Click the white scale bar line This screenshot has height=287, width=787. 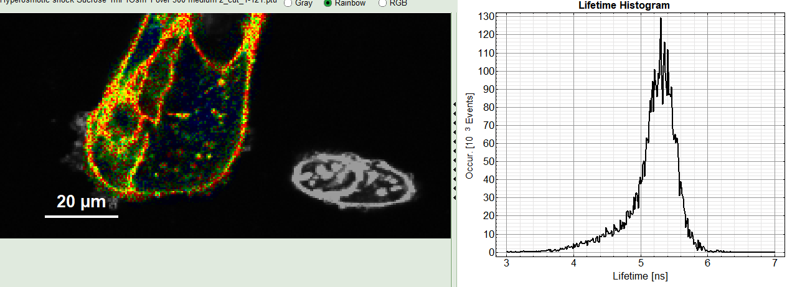[x=81, y=217]
